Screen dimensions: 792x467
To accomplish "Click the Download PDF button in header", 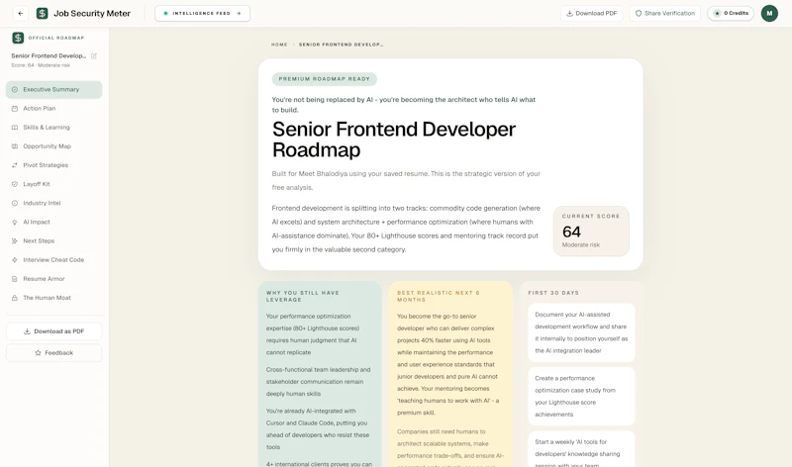I will coord(591,14).
